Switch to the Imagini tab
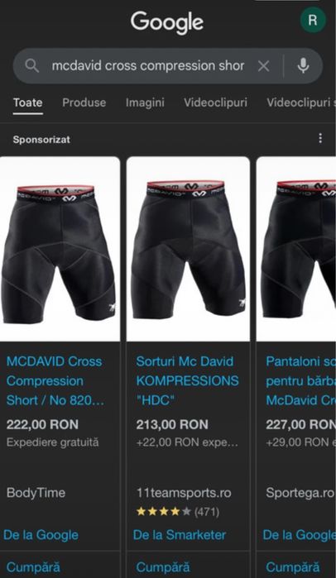This screenshot has height=578, width=336. point(145,103)
